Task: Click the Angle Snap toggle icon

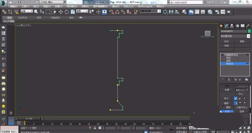Action: 117,12
